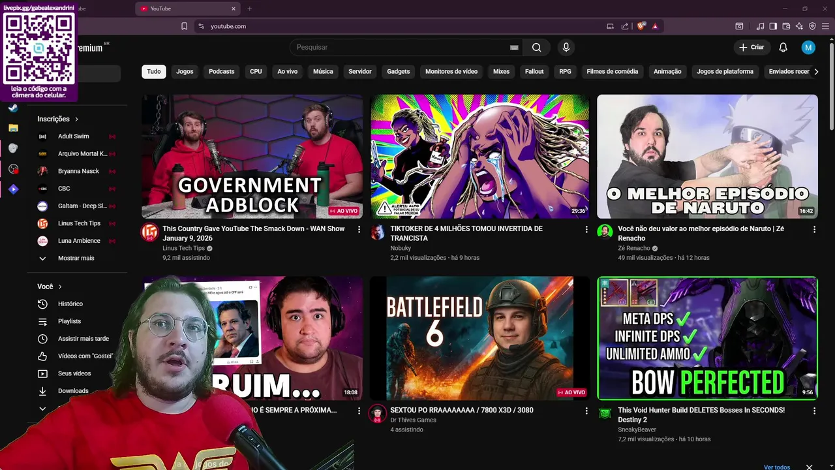Start voice search with the microphone icon

click(566, 47)
